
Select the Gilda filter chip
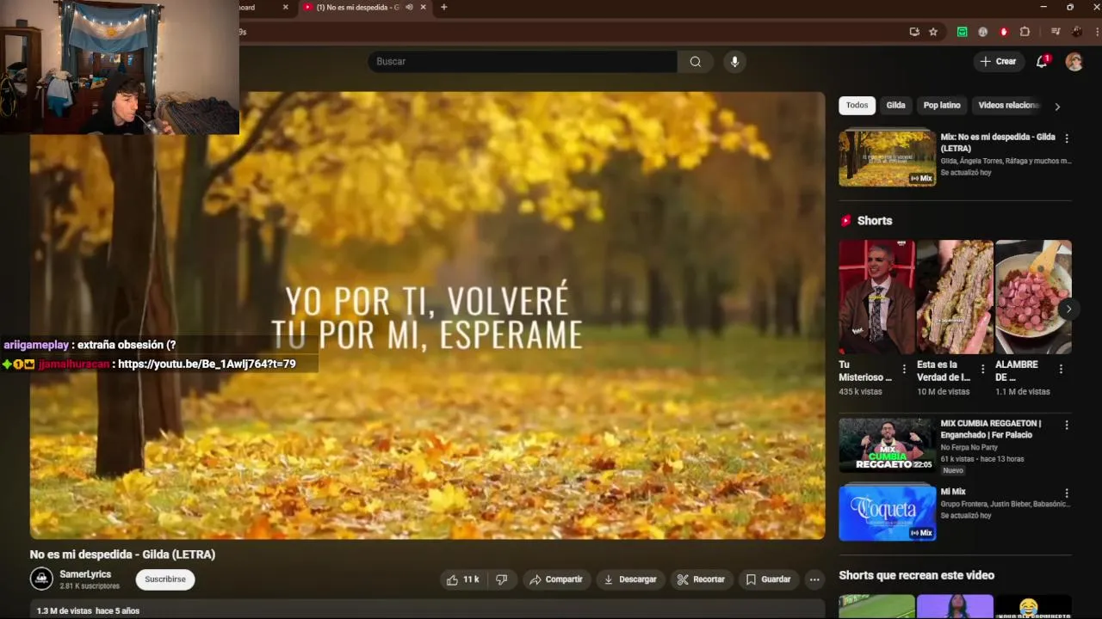pyautogui.click(x=896, y=105)
